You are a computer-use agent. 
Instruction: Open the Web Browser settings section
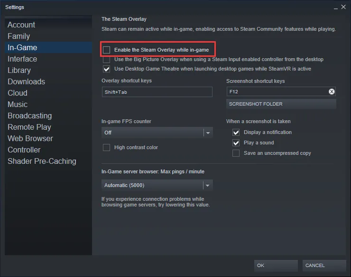[x=48, y=138]
